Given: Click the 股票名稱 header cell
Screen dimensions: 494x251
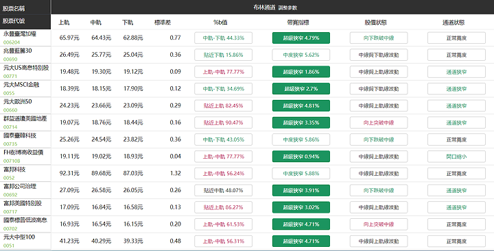Looking at the screenshot, I should [x=14, y=8].
